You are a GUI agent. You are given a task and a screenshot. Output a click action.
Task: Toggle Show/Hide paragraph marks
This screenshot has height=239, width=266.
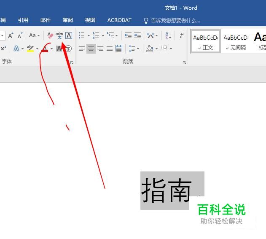181,35
